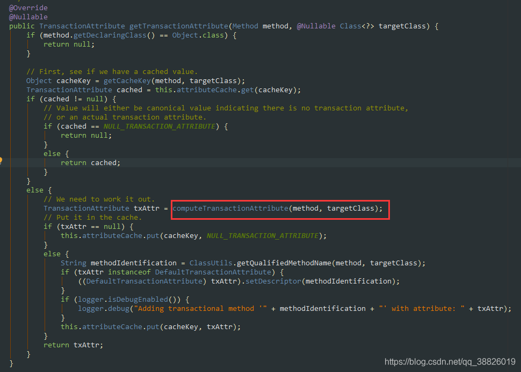The width and height of the screenshot is (521, 372).
Task: Click setDescriptor method call
Action: pyautogui.click(x=273, y=281)
